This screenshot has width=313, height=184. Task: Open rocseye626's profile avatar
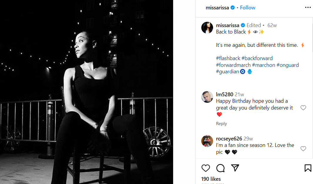click(207, 141)
